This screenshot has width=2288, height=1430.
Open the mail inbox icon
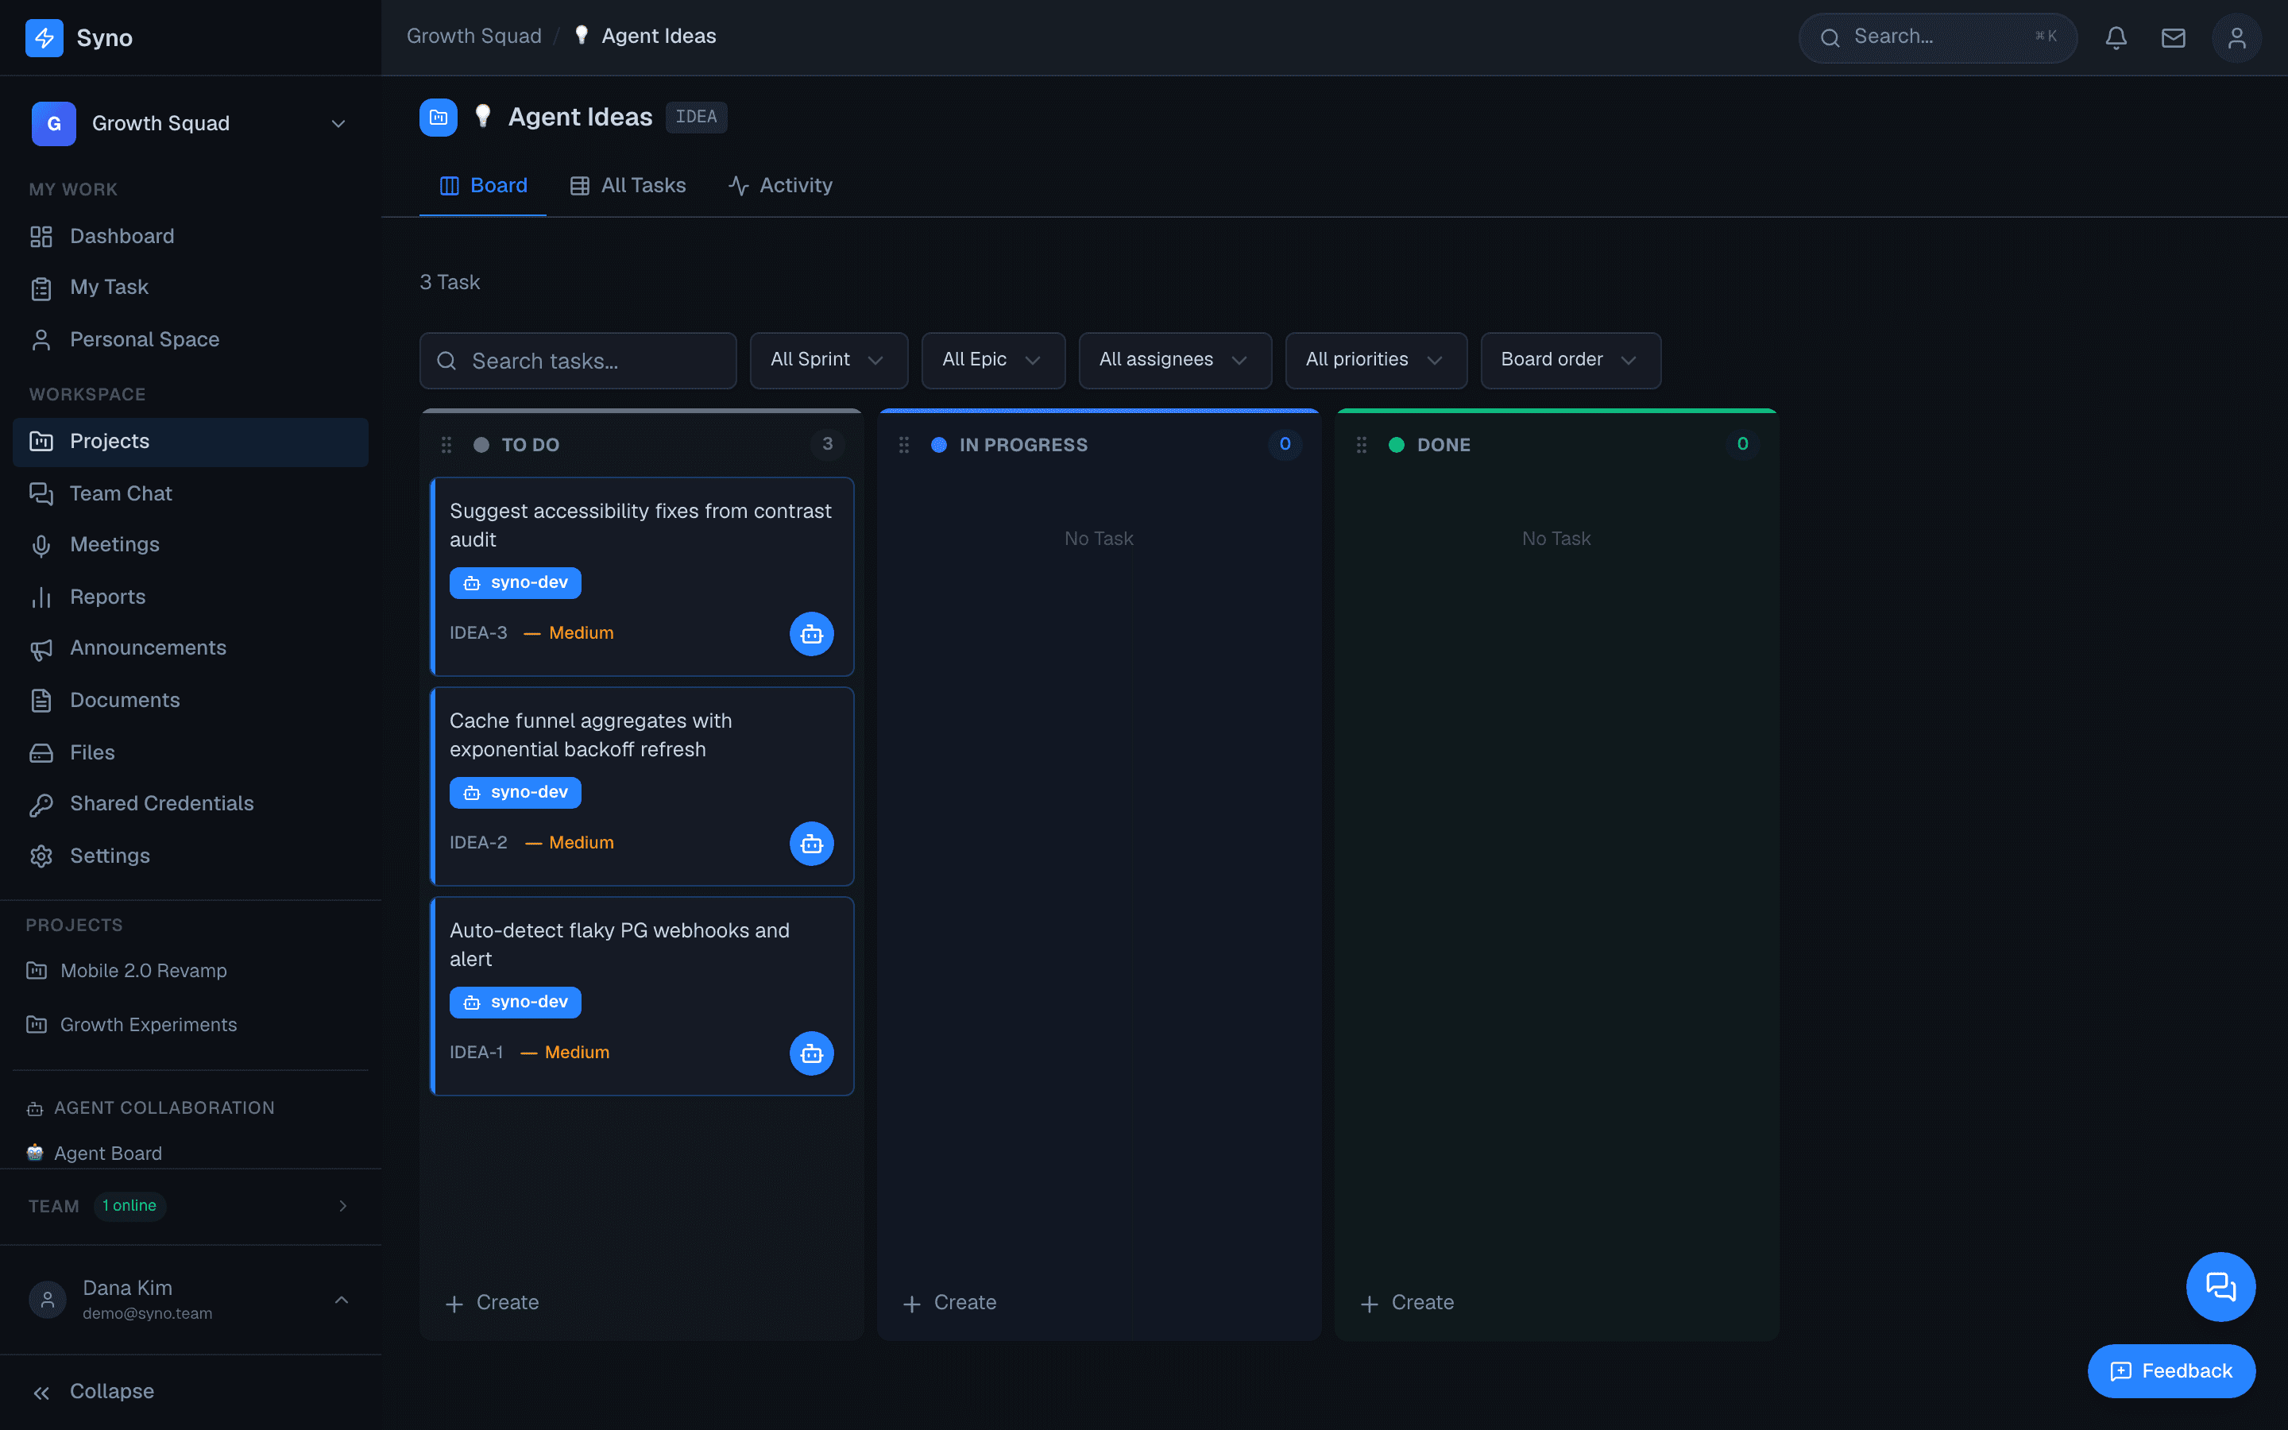[x=2174, y=38]
